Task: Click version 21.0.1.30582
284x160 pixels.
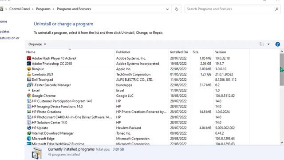Action: pos(224,74)
